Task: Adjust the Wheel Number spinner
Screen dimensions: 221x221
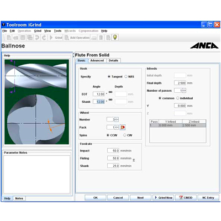Action: tap(117, 119)
